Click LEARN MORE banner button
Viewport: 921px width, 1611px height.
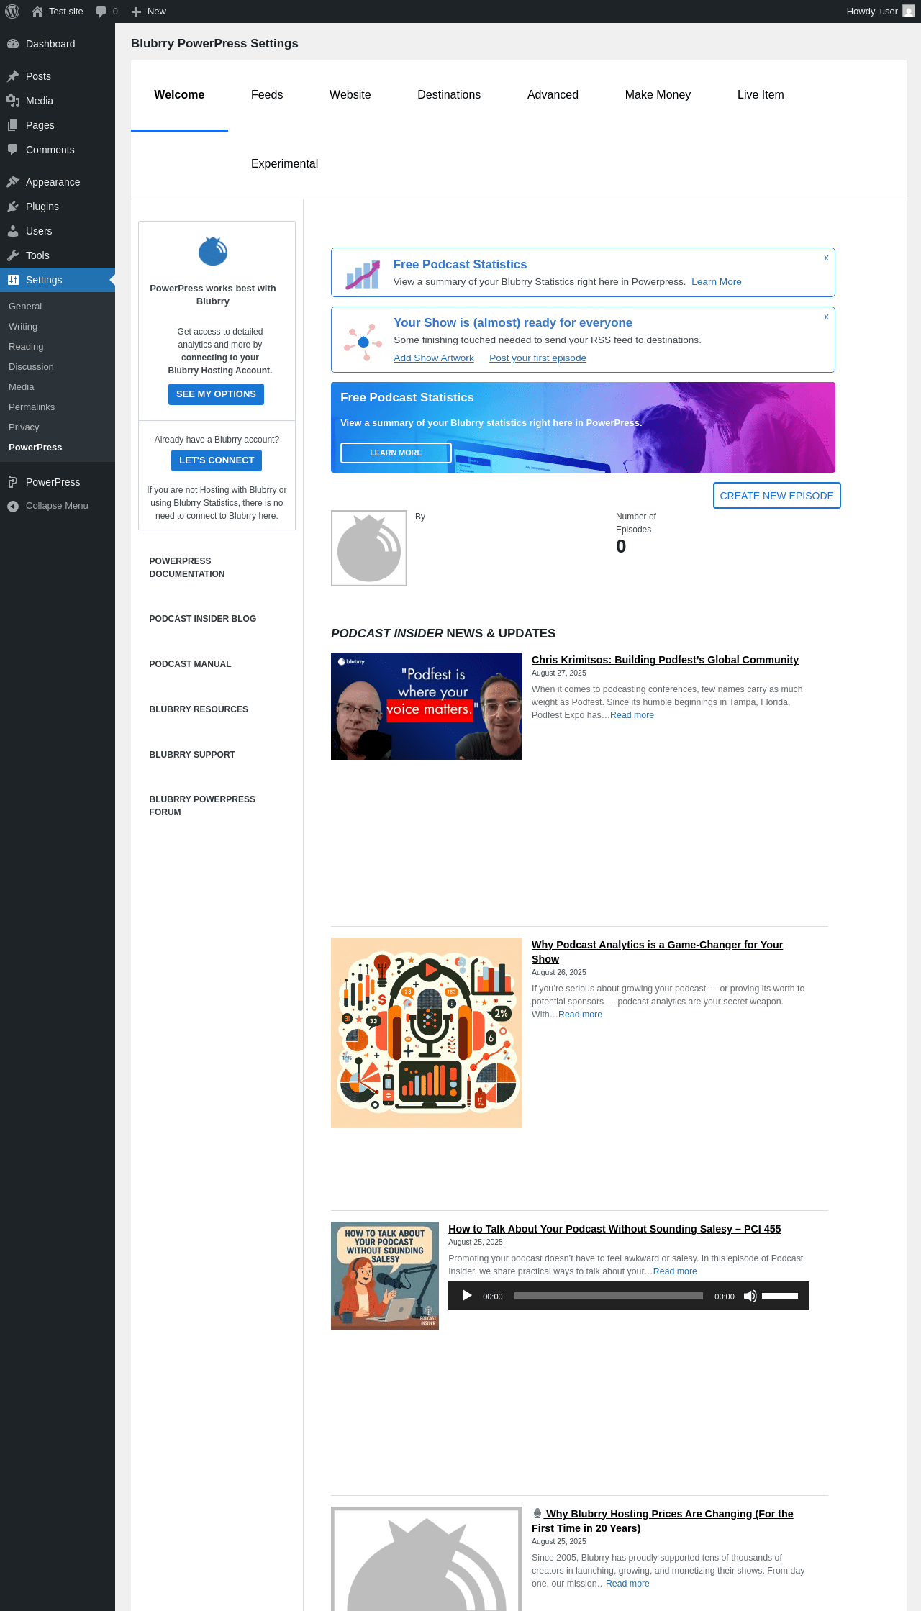(x=396, y=453)
